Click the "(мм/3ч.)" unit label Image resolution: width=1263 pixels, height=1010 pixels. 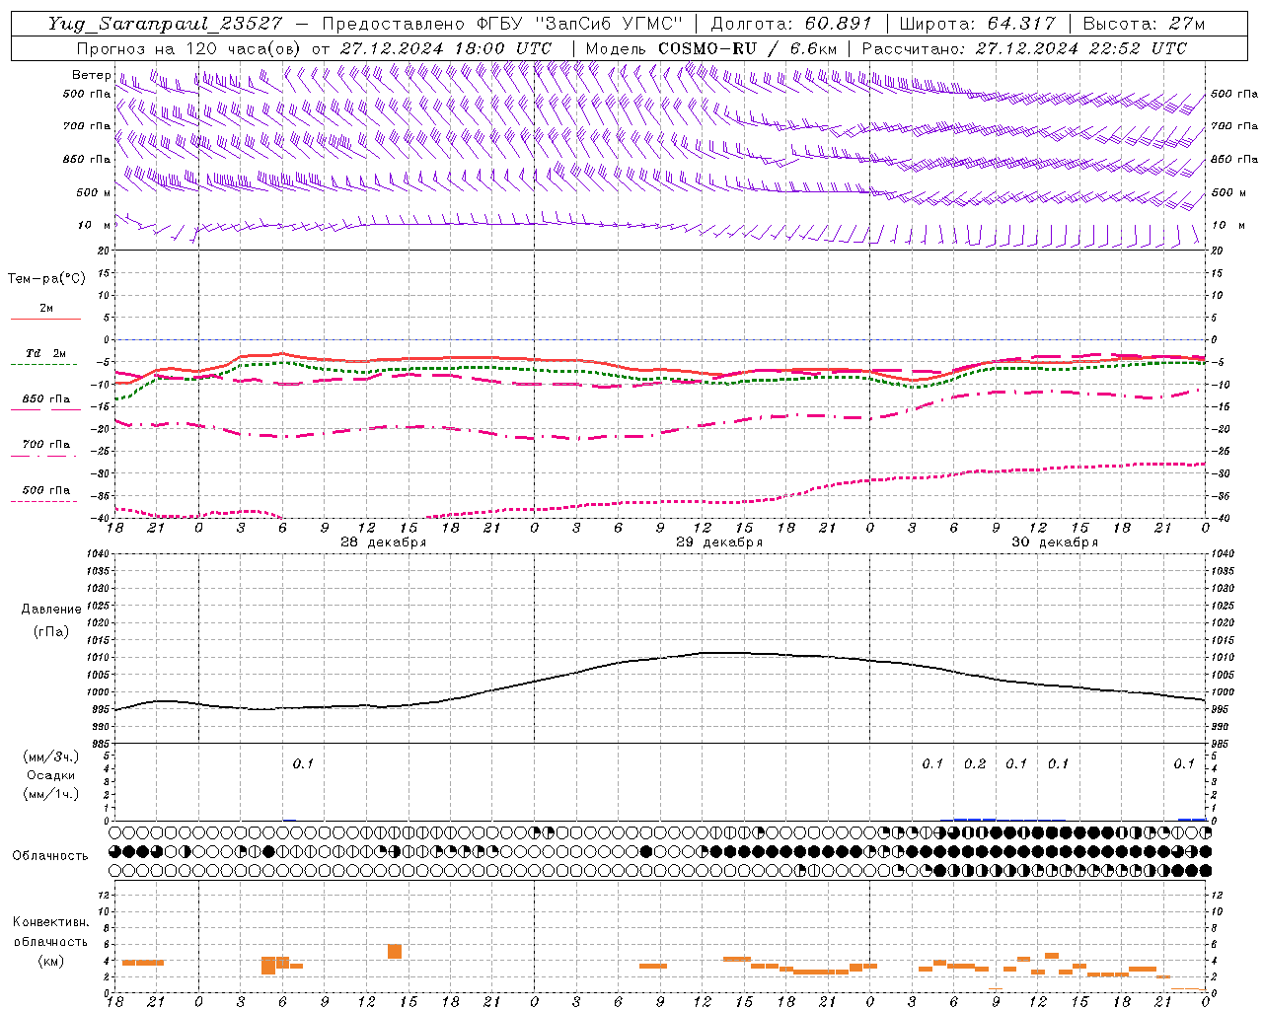(x=50, y=757)
